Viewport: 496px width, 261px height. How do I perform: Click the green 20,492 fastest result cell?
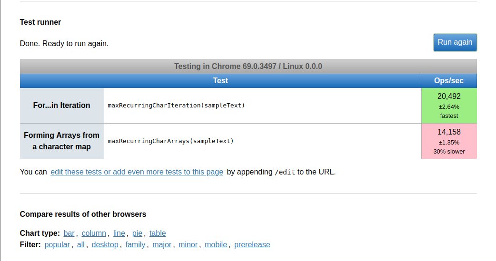[x=449, y=106]
